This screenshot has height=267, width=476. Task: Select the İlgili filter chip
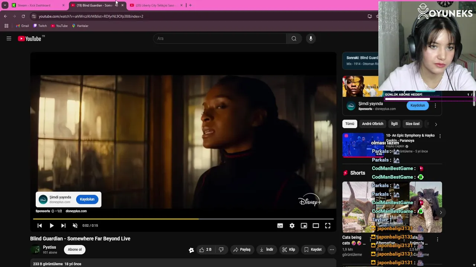(x=394, y=124)
